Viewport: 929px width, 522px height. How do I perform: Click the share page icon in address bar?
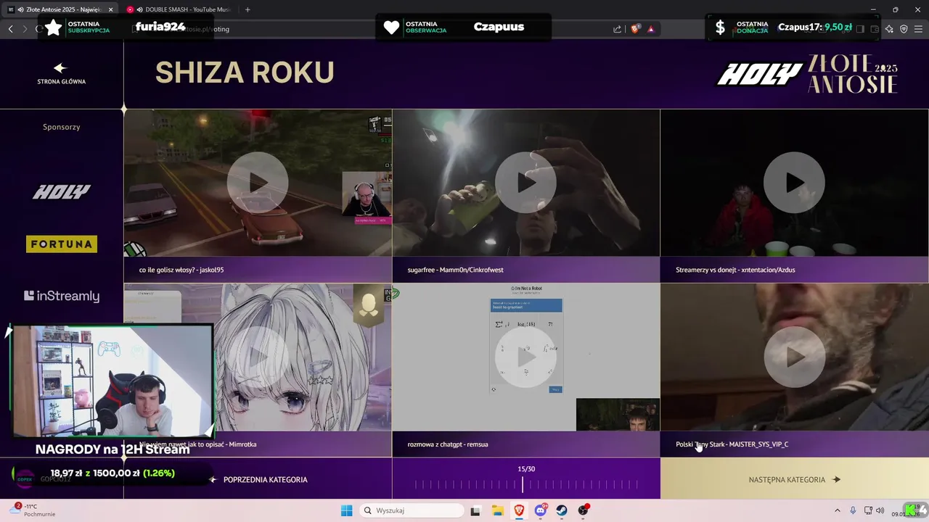tap(617, 29)
